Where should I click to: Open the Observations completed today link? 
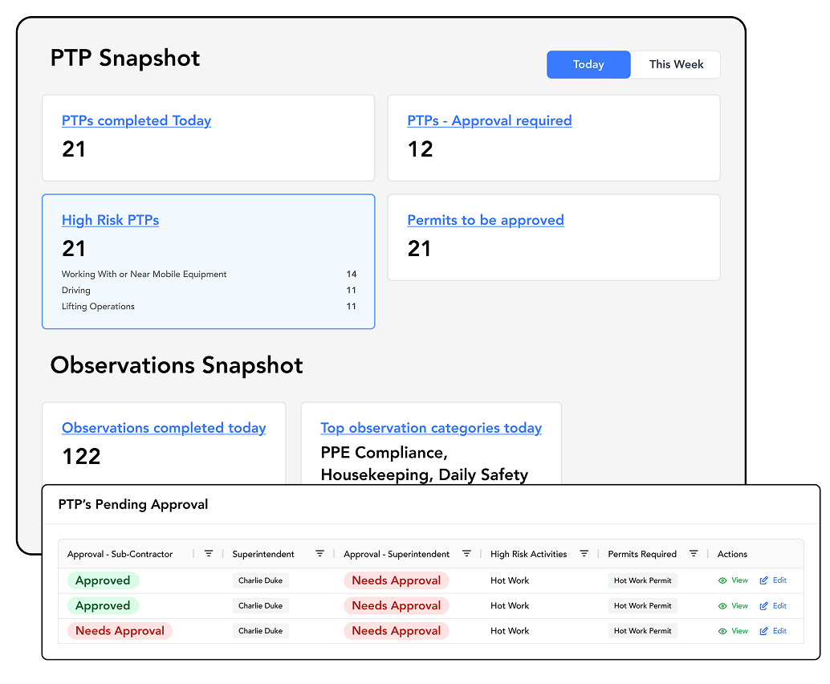[164, 428]
